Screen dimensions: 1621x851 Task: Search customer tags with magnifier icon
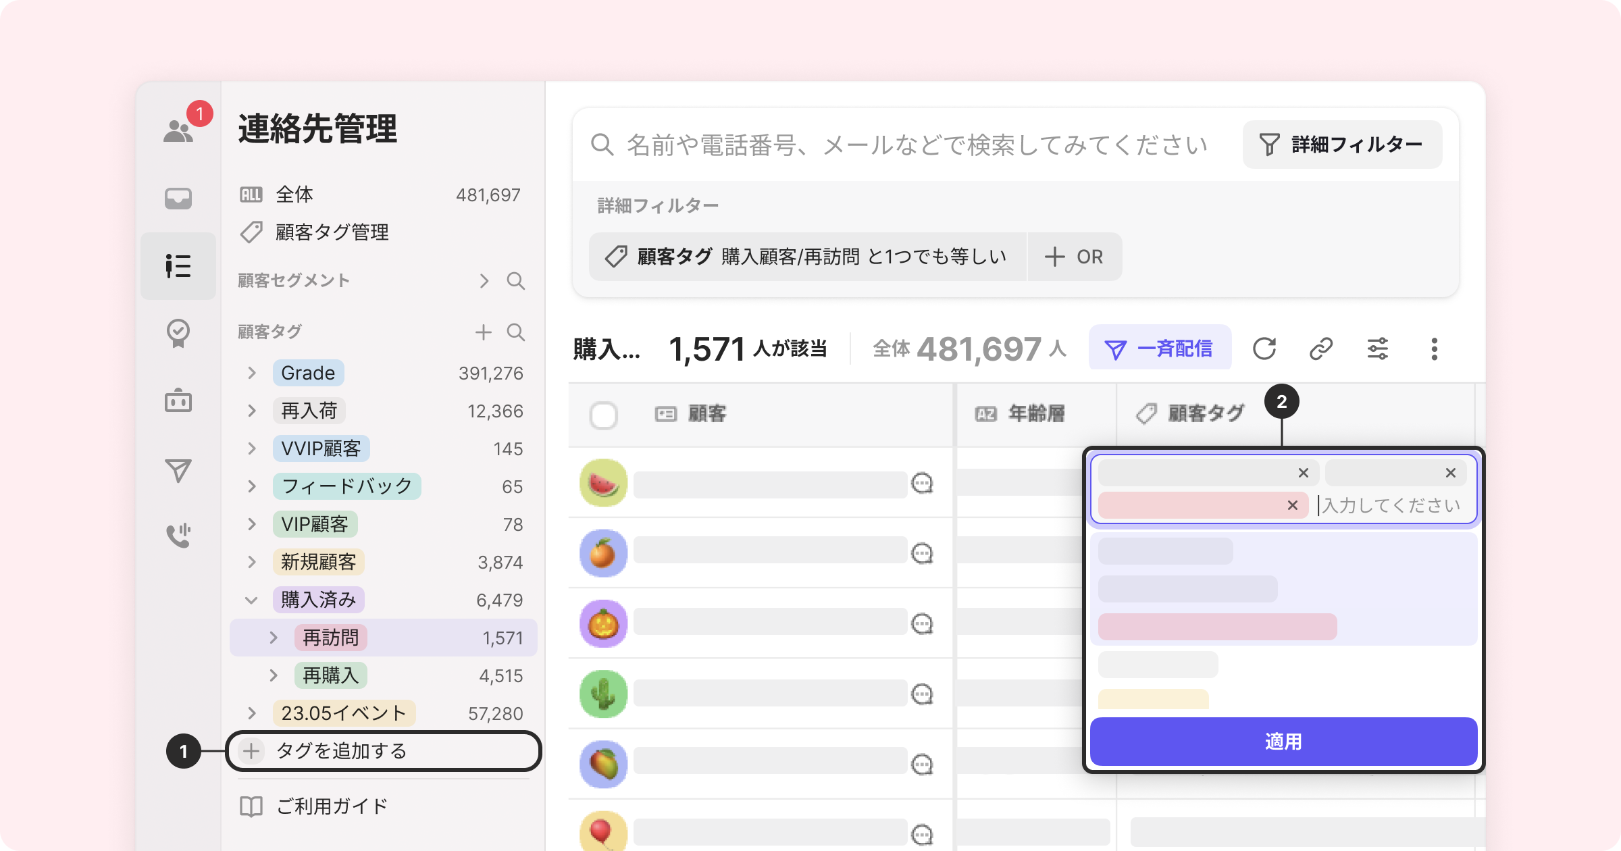coord(515,332)
